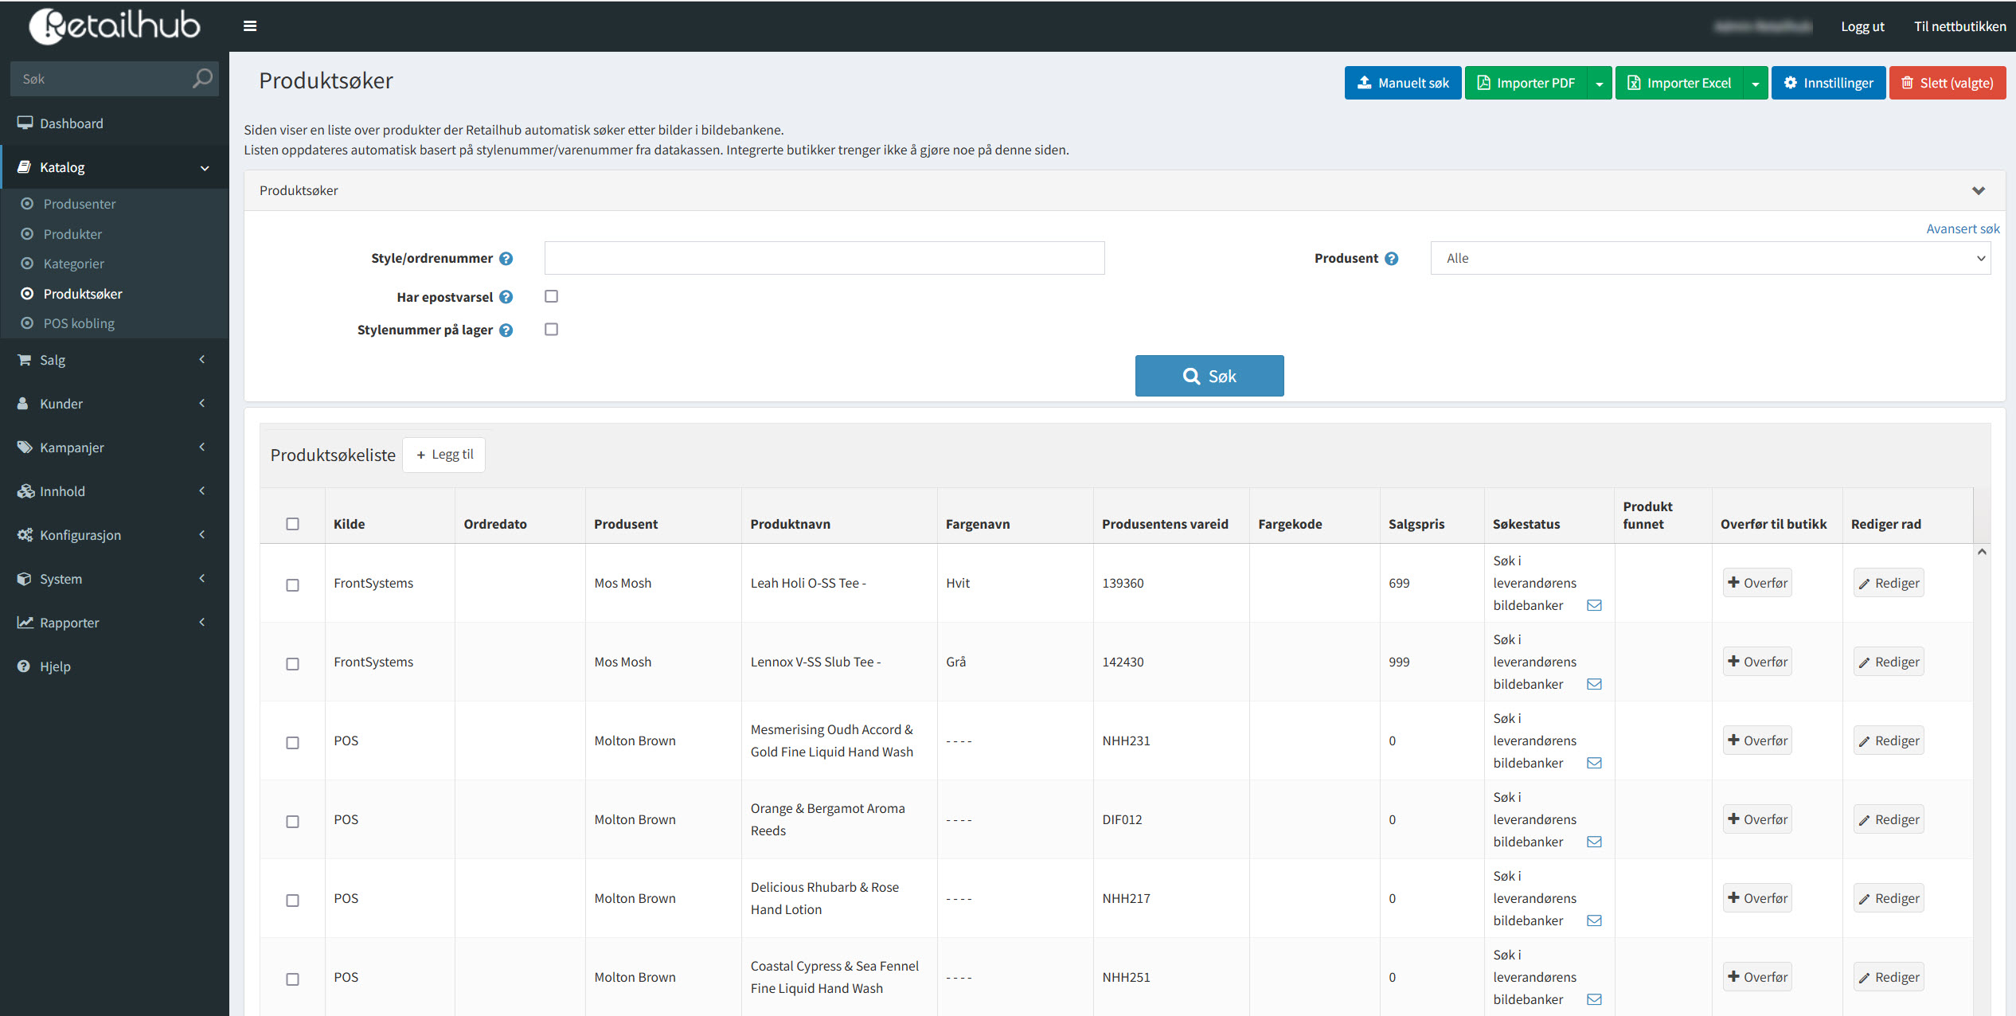Click envelope icon in Delicious Rhubarb row
2016x1016 pixels.
coord(1594,920)
